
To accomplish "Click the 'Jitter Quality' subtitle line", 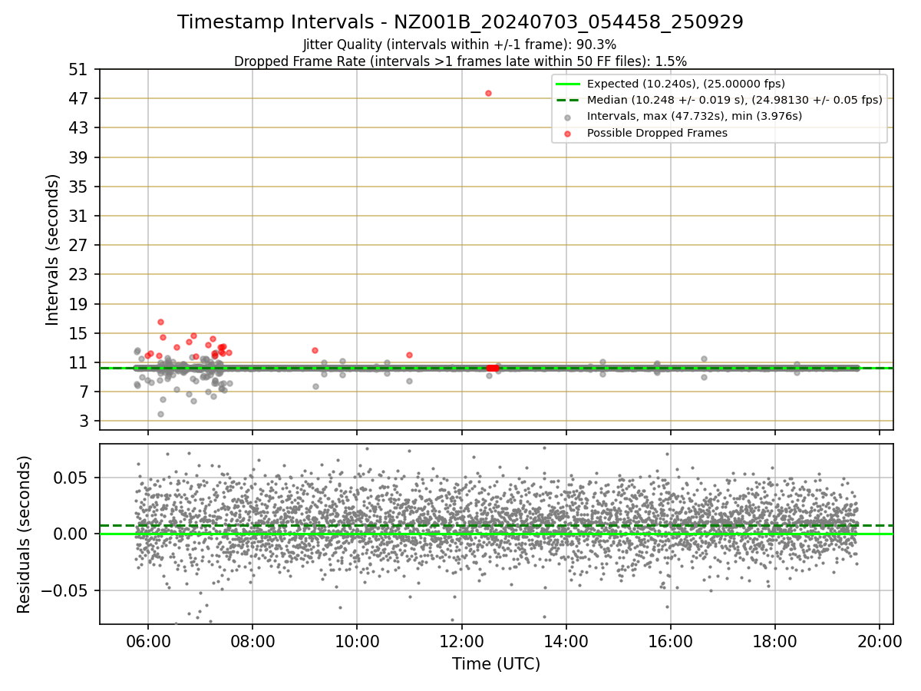I will pos(460,45).
